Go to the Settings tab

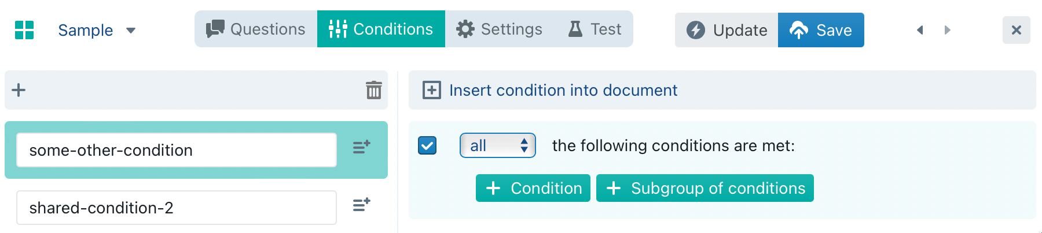[x=499, y=29]
